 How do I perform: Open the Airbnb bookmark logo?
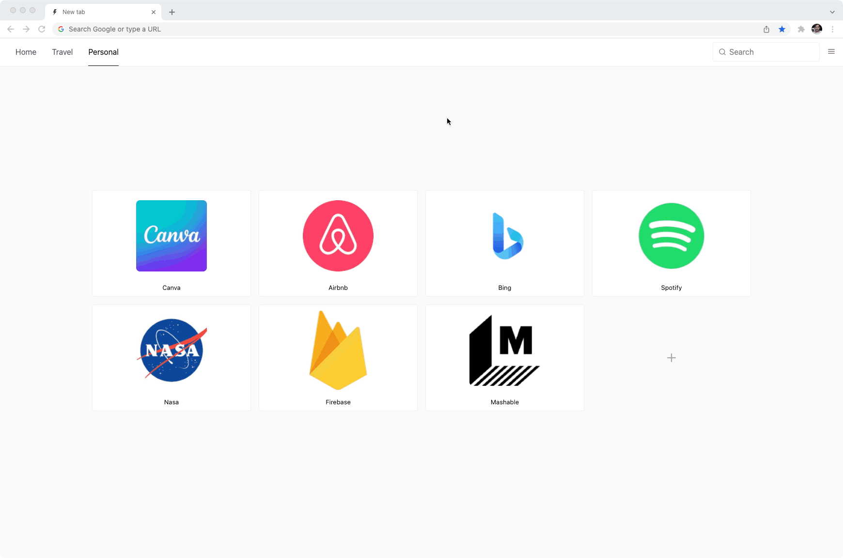pos(338,236)
